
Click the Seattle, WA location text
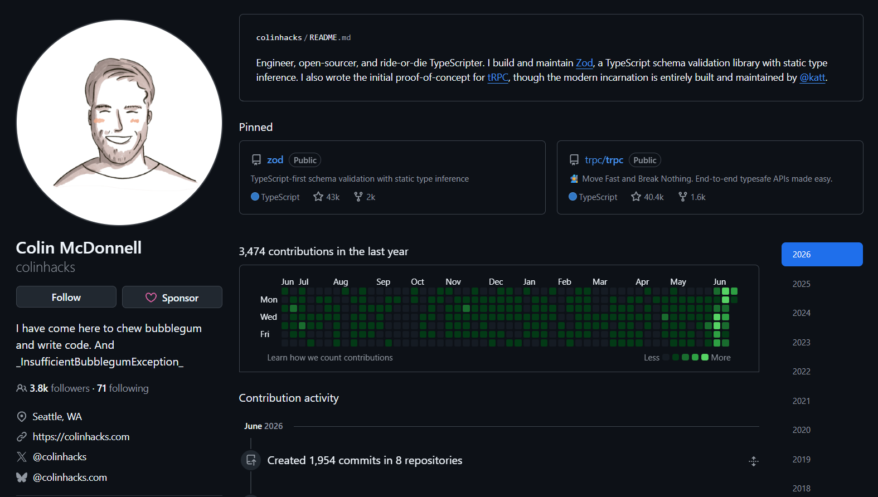[x=57, y=417]
